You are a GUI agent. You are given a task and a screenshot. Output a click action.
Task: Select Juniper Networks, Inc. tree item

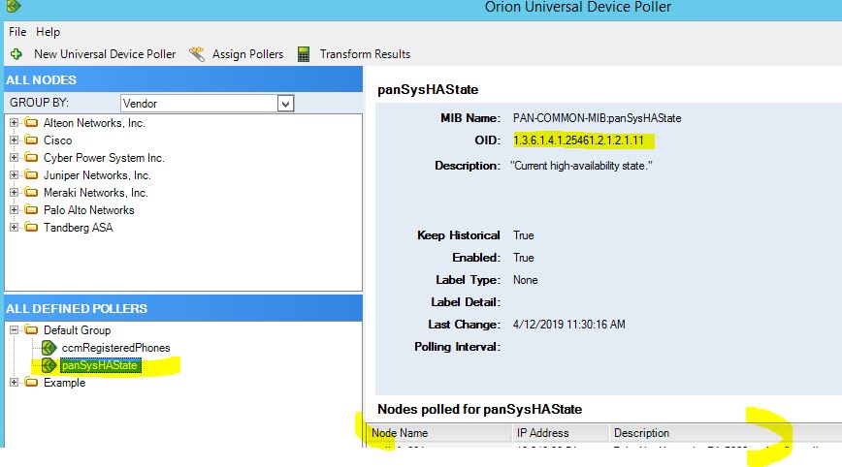97,175
